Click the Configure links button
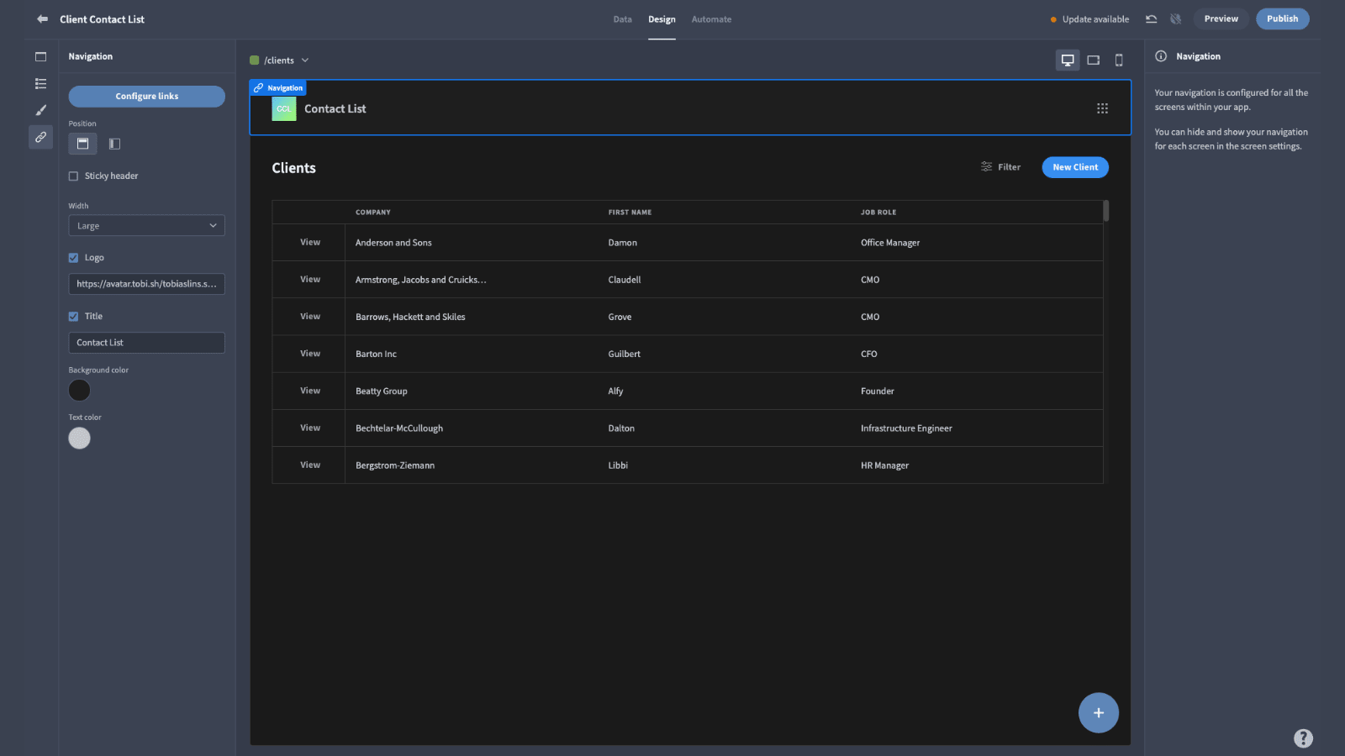The height and width of the screenshot is (756, 1345). pos(146,97)
